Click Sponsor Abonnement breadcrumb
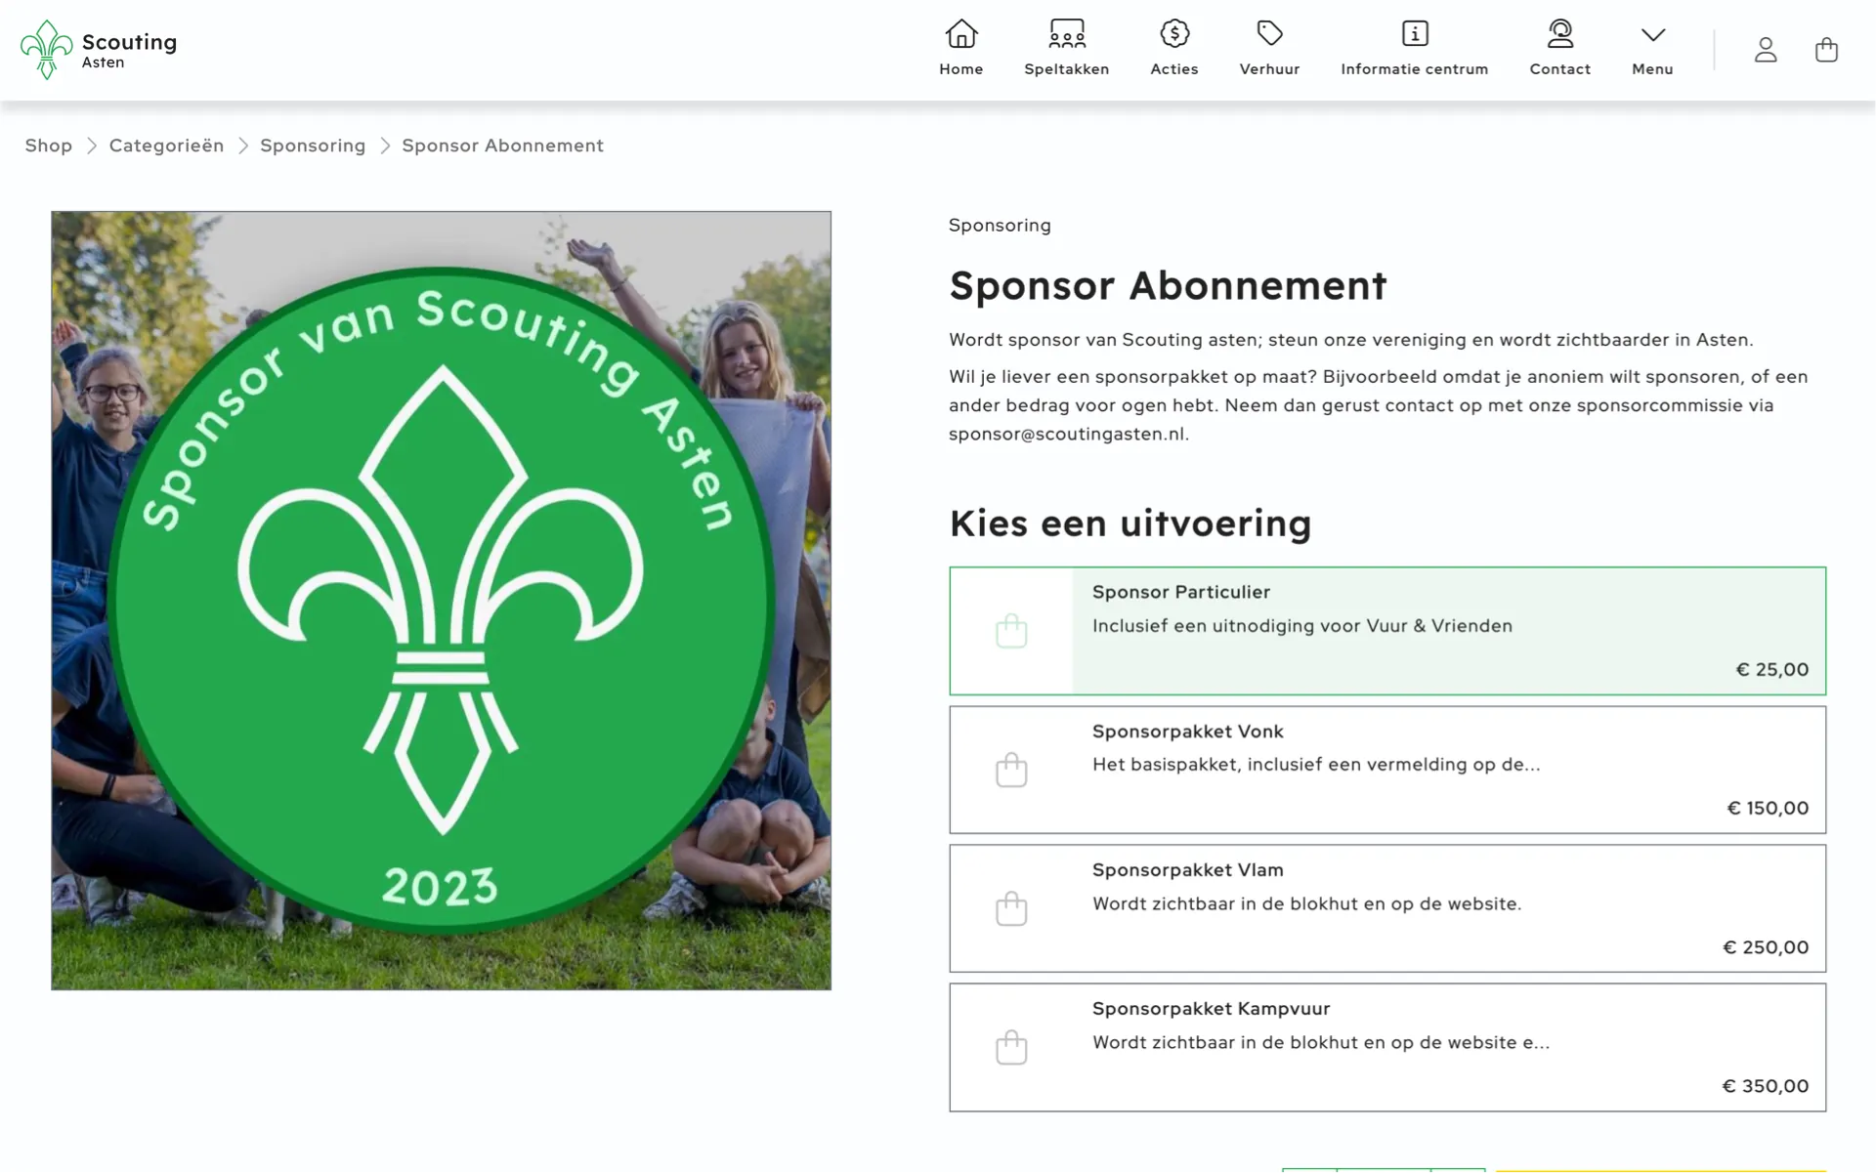This screenshot has height=1173, width=1876. 502,146
